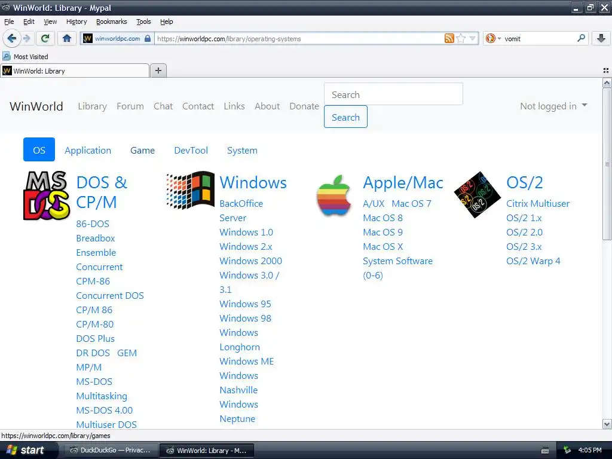Viewport: 612px width, 459px height.
Task: Bookmark this page with the star icon
Action: [x=461, y=38]
